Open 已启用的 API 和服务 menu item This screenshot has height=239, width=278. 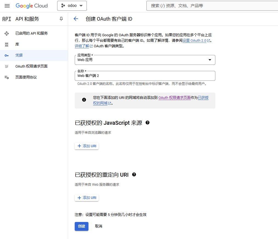[x=34, y=33]
